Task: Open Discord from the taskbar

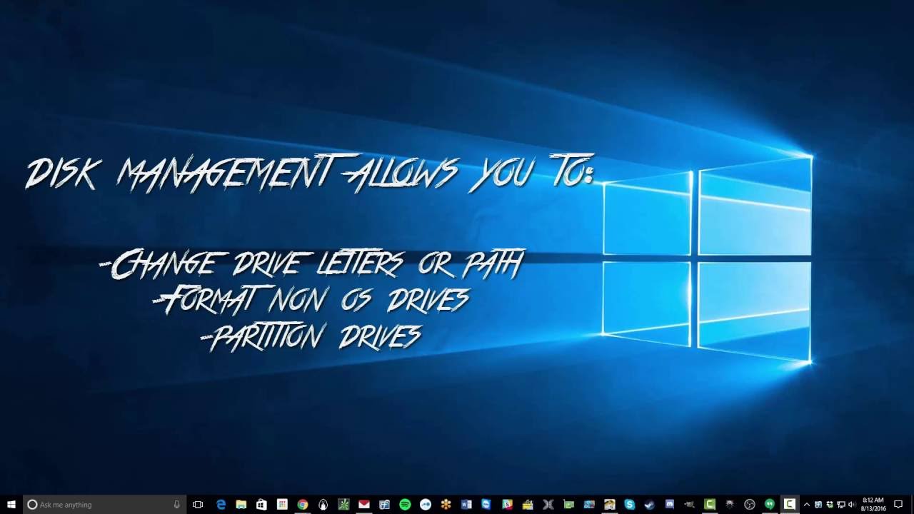Action: 670,504
